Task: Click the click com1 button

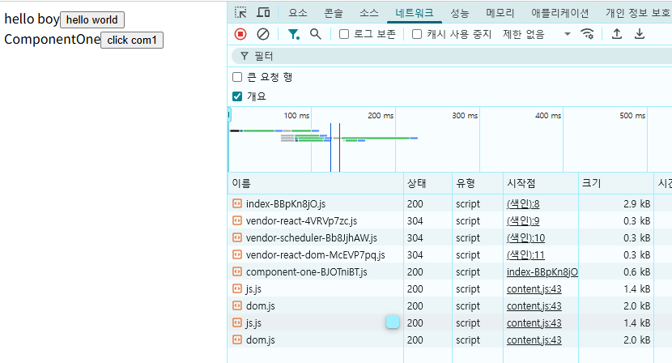Action: click(132, 40)
